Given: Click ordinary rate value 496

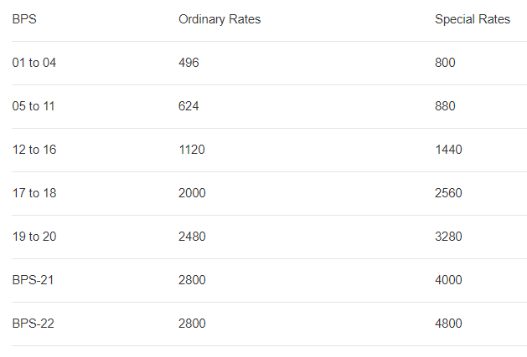Looking at the screenshot, I should pos(189,63).
